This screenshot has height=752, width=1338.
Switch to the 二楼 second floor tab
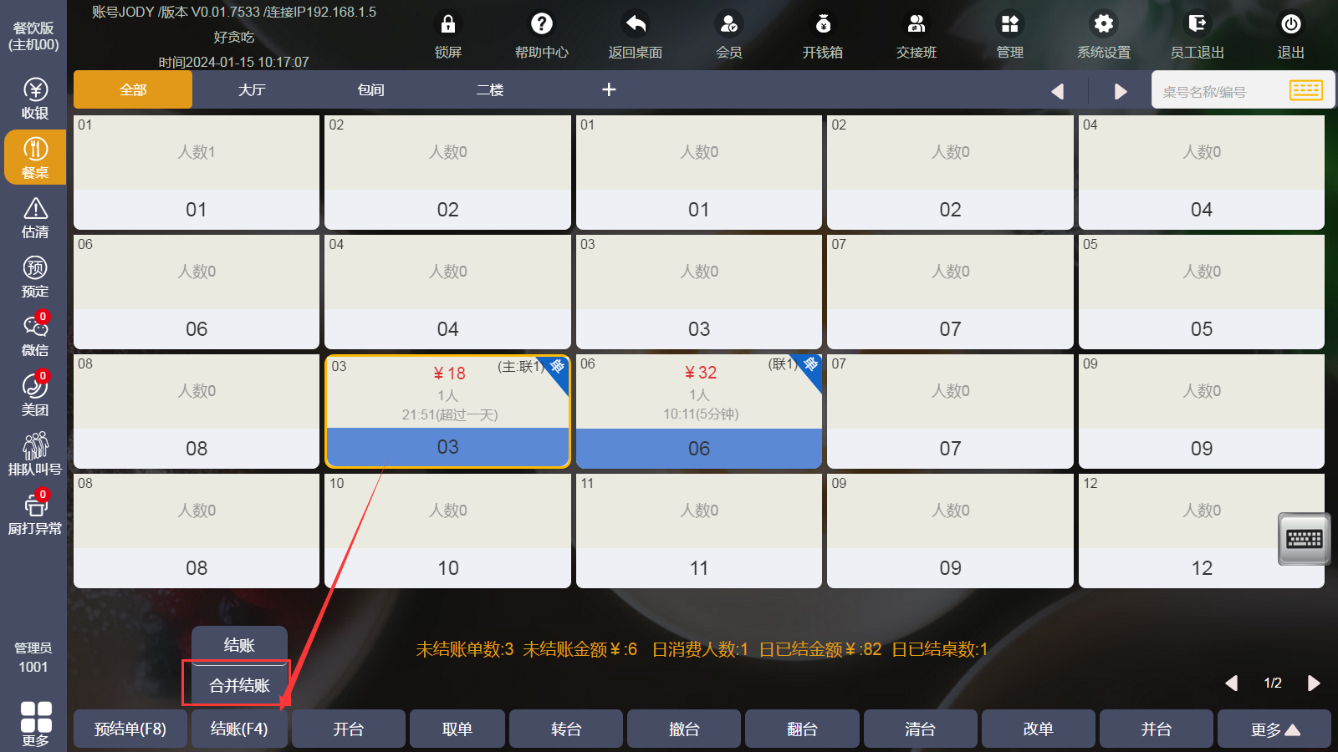[490, 89]
